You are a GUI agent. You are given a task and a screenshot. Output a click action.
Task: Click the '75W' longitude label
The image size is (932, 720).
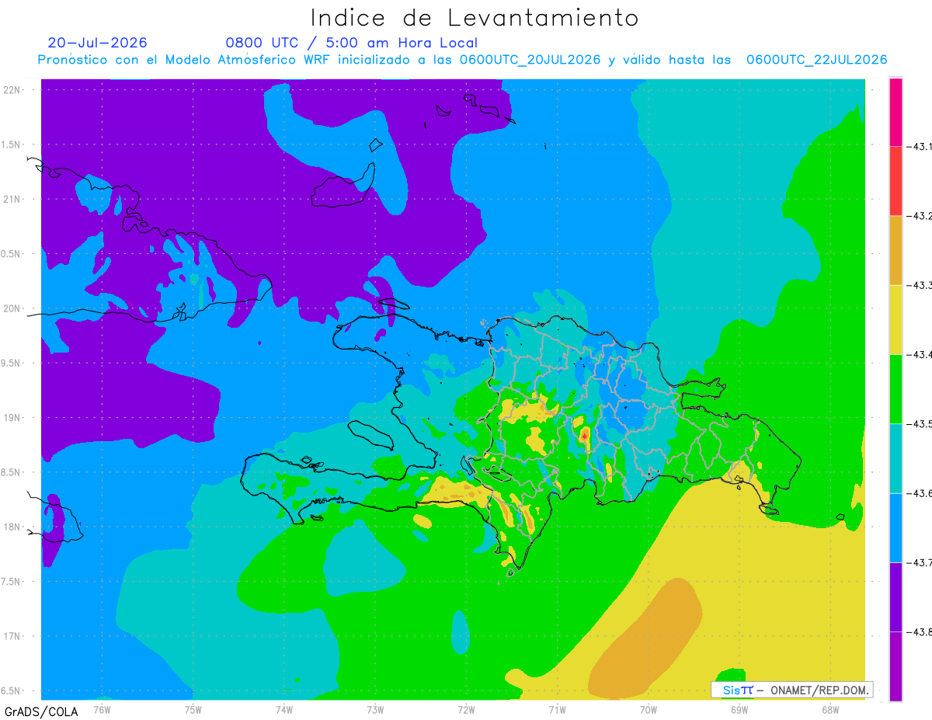(x=193, y=708)
